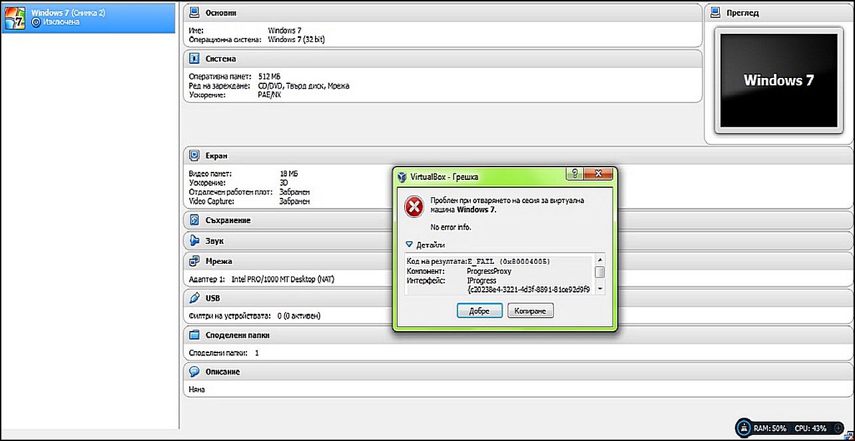The image size is (855, 441).
Task: Click the Добре button
Action: pos(479,311)
